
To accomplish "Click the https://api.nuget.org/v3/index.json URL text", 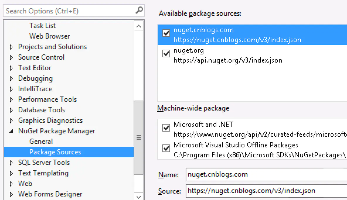I will pyautogui.click(x=228, y=61).
